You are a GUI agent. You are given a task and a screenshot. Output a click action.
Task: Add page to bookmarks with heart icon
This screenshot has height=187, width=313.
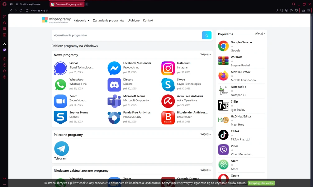296,10
